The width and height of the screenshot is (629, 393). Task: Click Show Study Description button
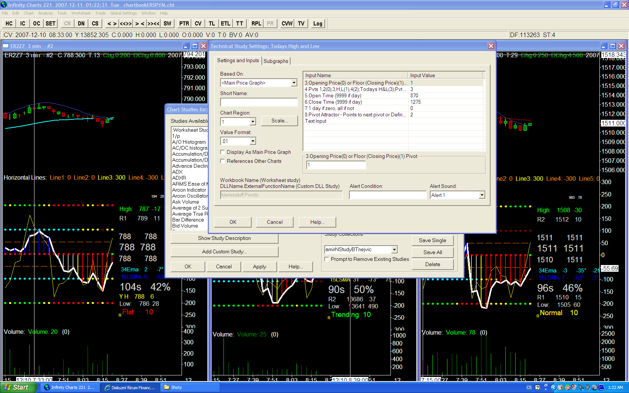224,238
